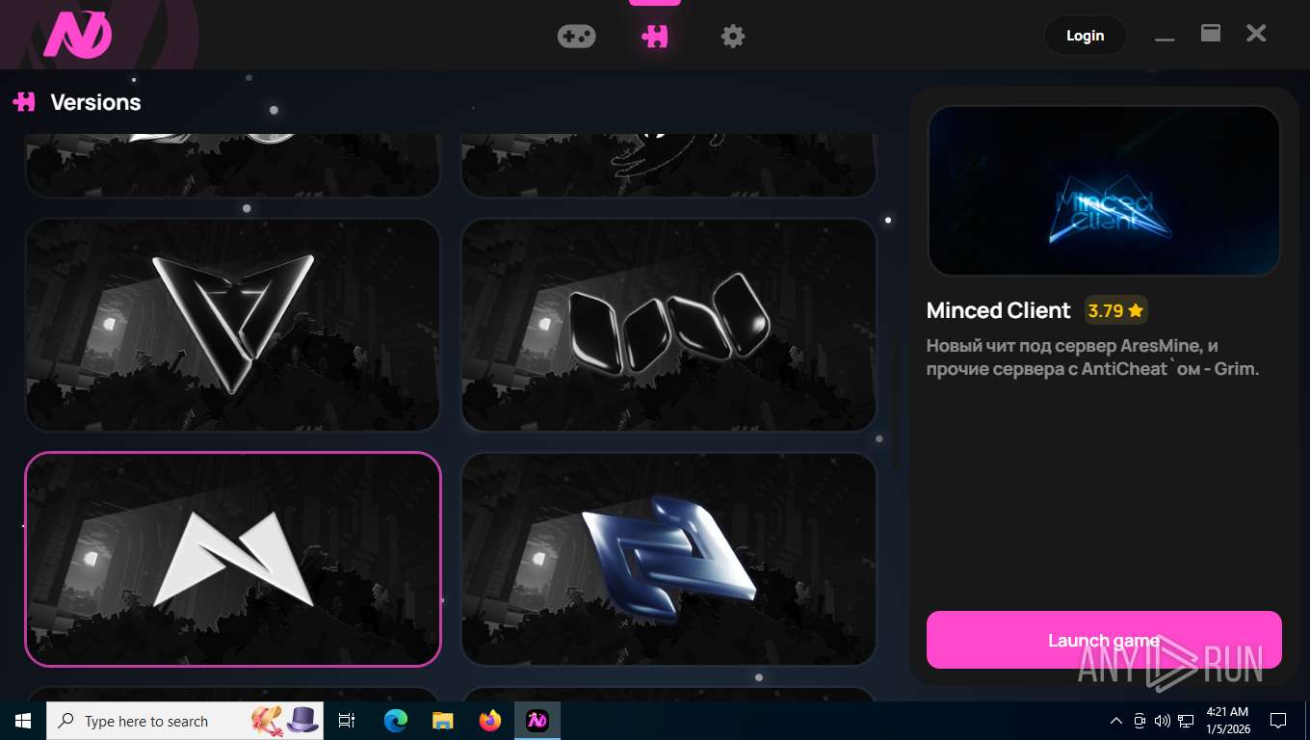
Task: Switch to the puzzle Versions tab
Action: pos(655,37)
